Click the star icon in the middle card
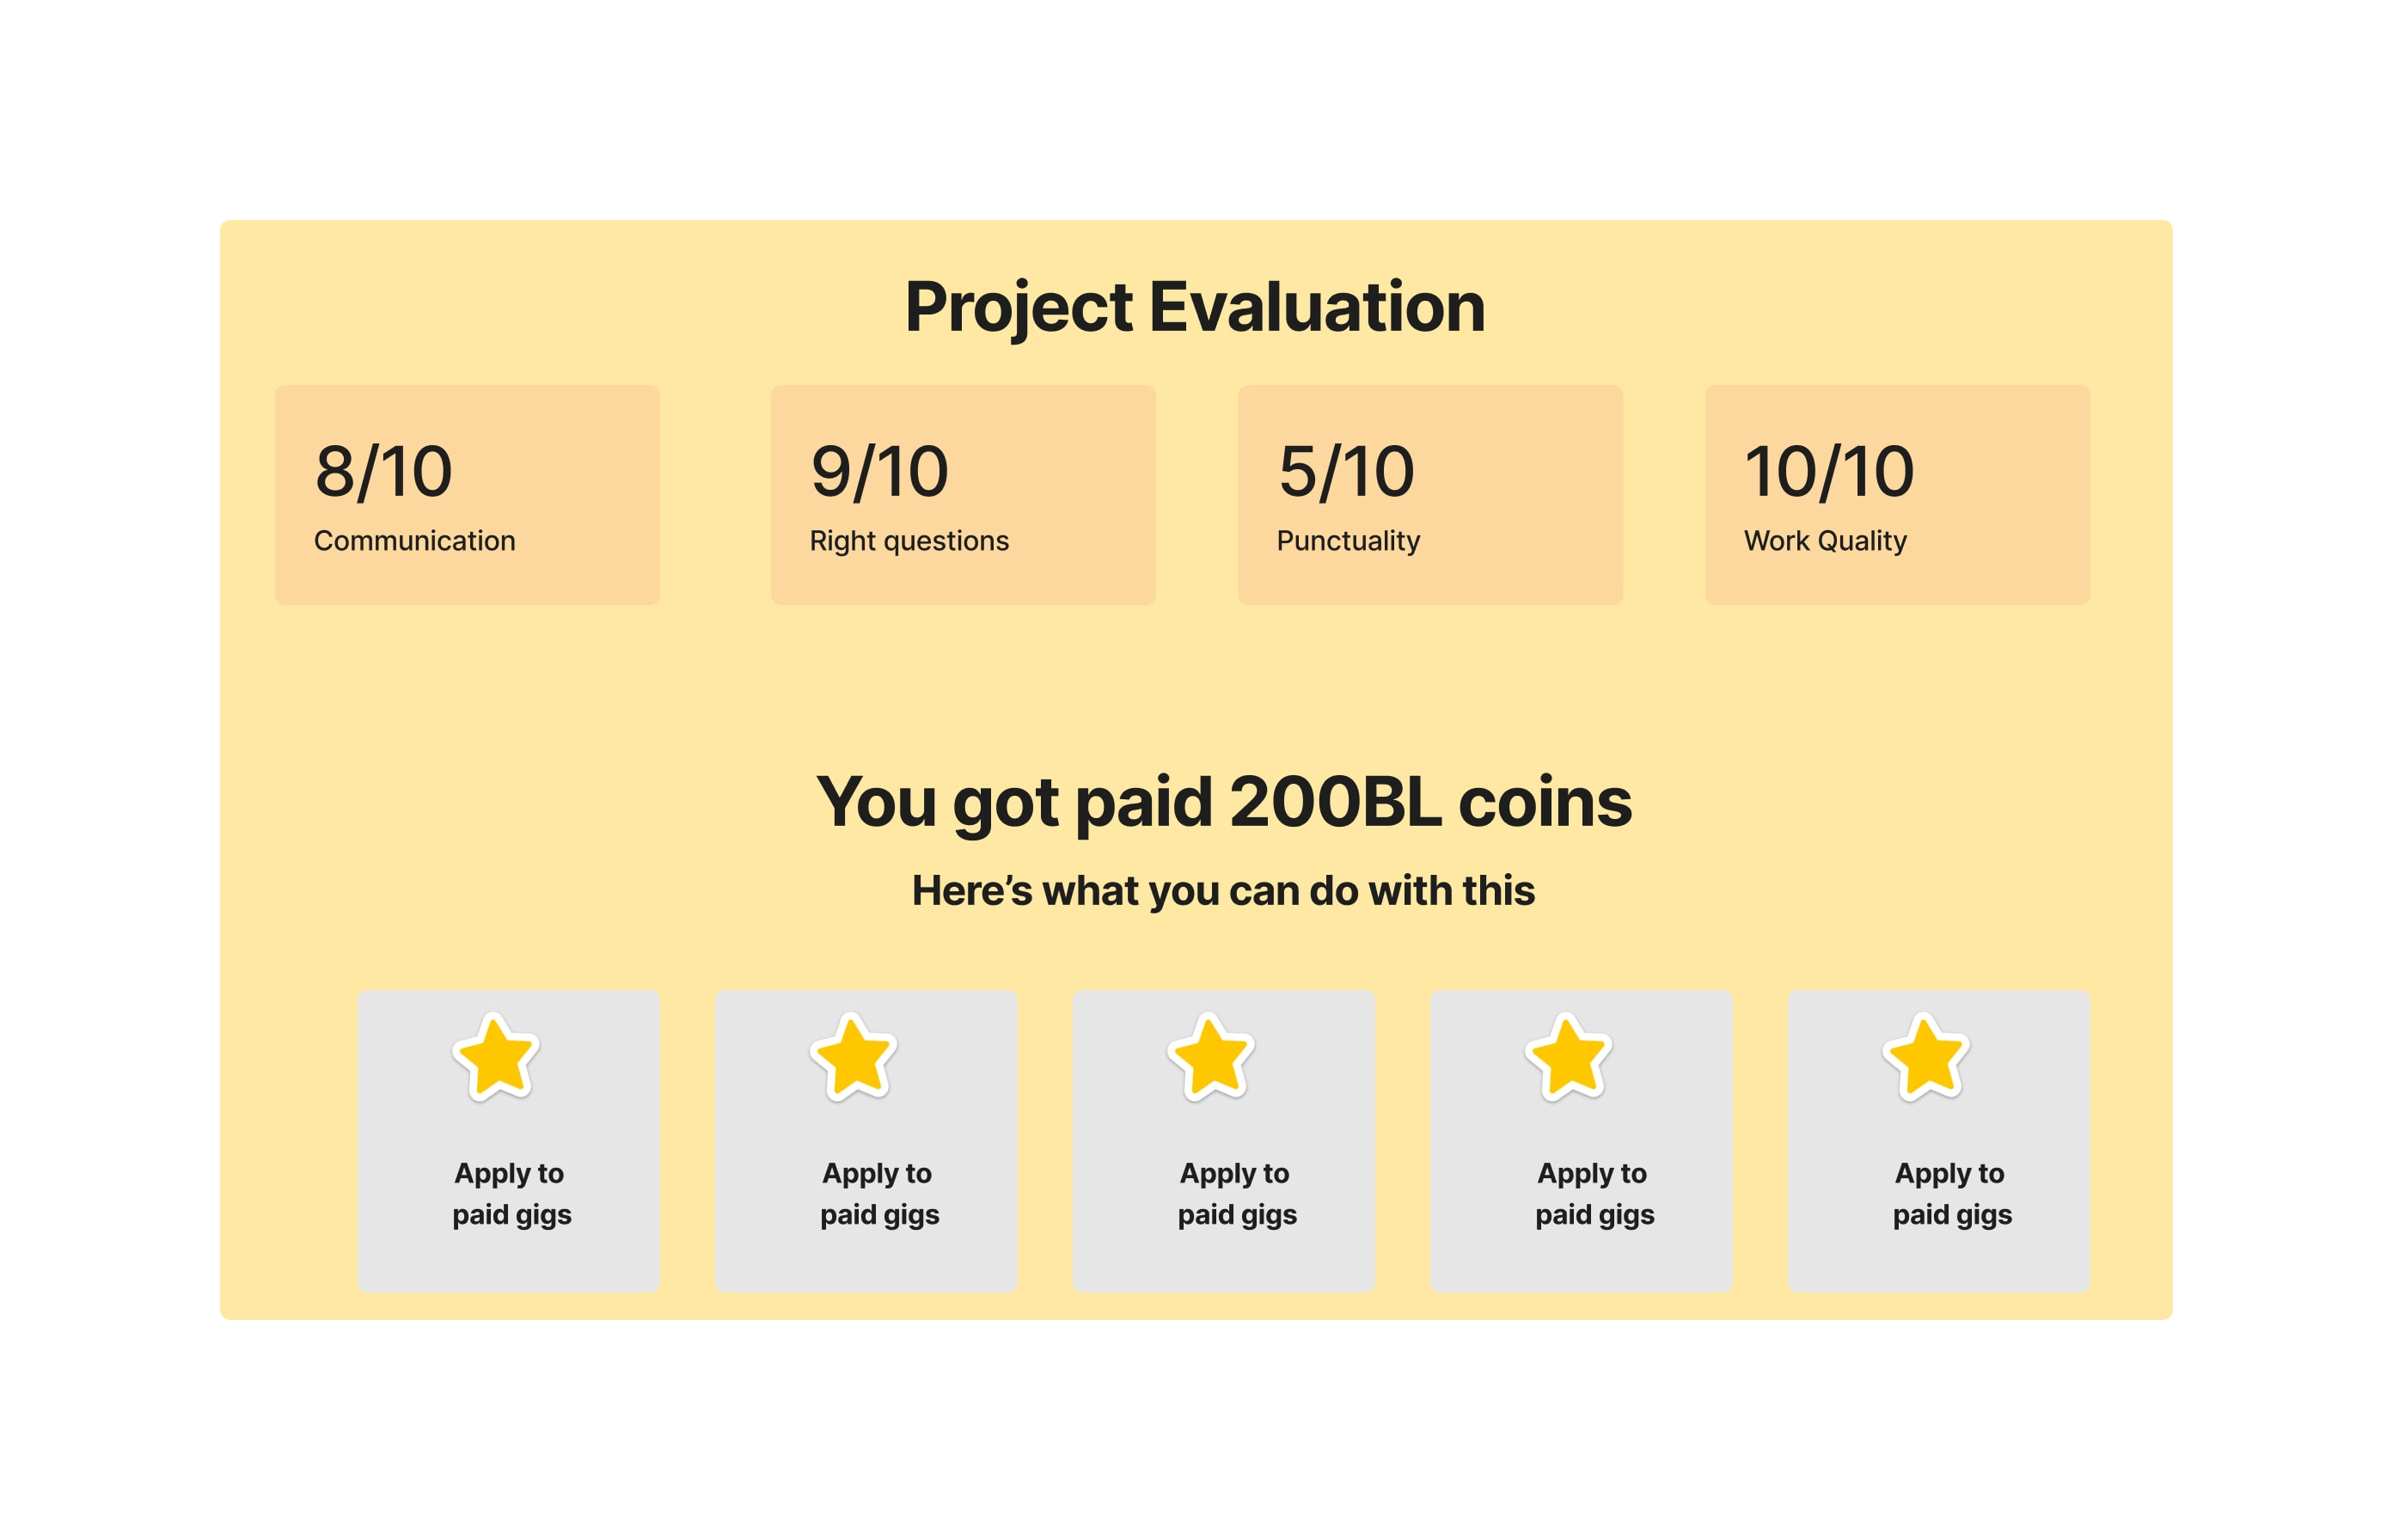2393x1540 pixels. (1211, 1056)
